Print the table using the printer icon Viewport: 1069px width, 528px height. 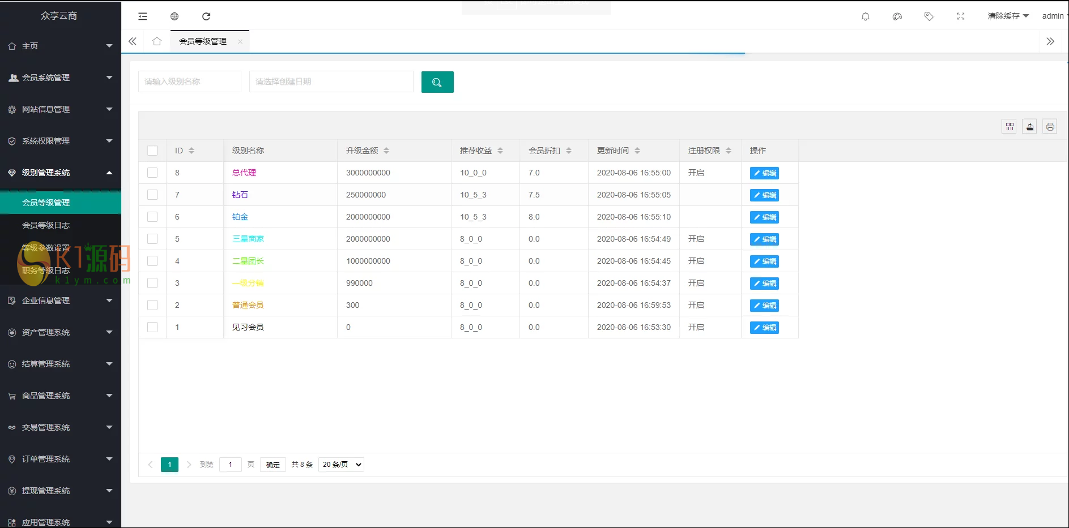(x=1050, y=127)
